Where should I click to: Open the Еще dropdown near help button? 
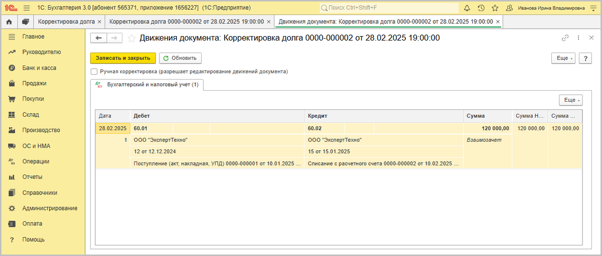[563, 58]
